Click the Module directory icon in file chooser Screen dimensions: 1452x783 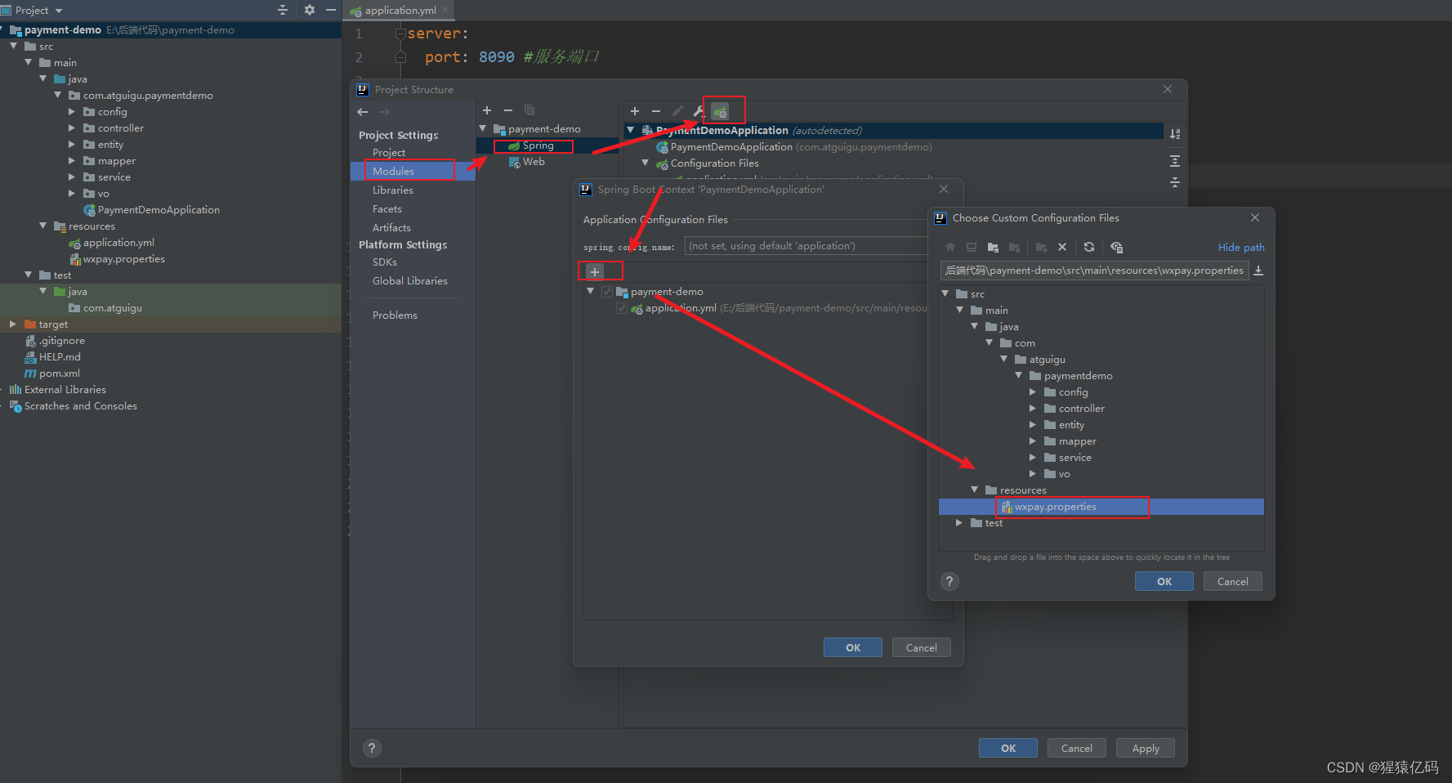(1014, 247)
